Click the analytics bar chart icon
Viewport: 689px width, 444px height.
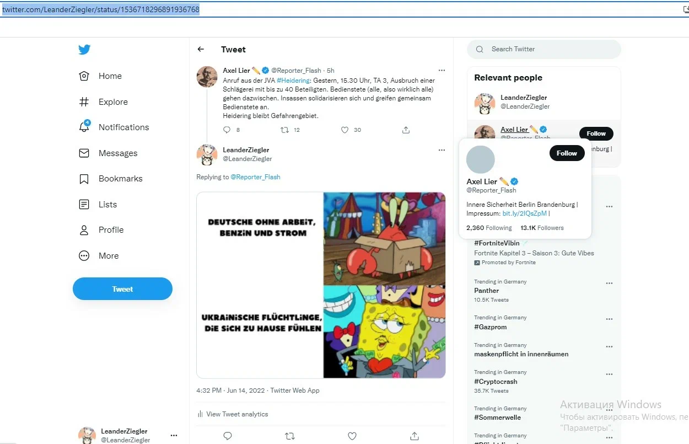pyautogui.click(x=200, y=414)
